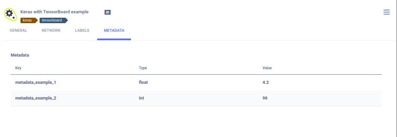
Task: Click the float type cell
Action: 143,82
